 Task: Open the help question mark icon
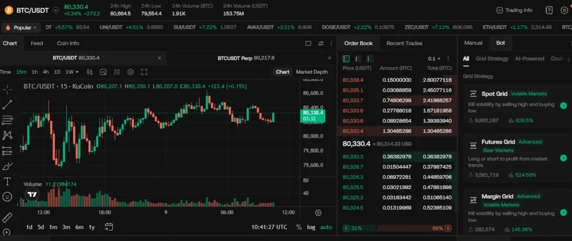tap(549, 10)
